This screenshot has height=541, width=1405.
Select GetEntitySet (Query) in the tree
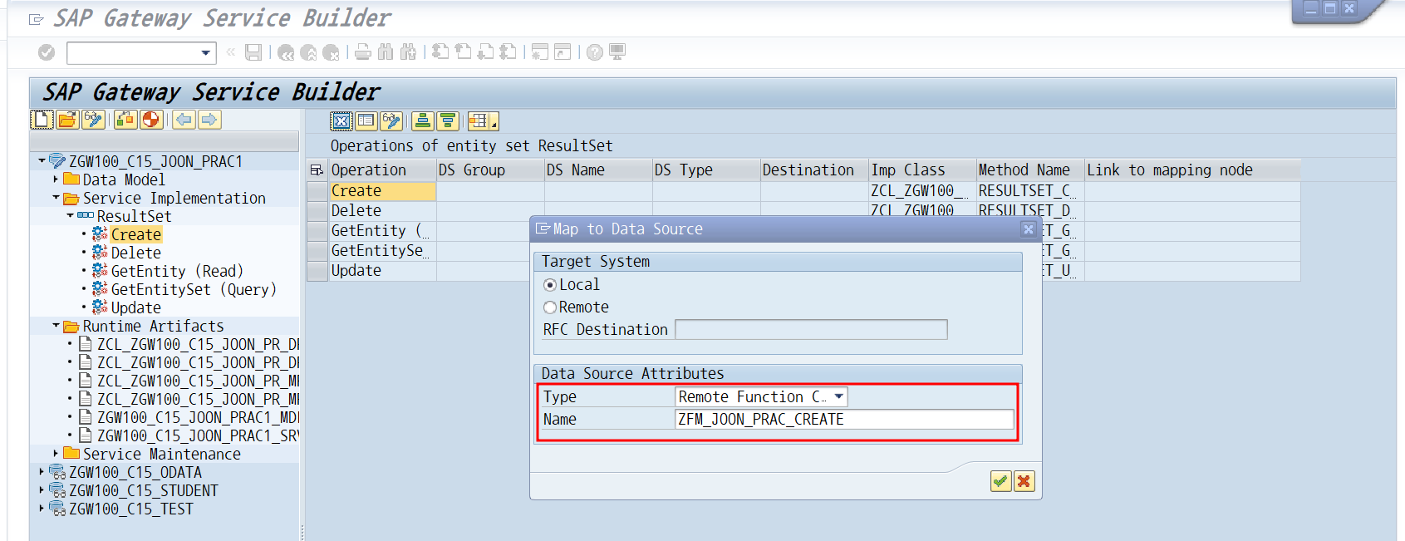tap(194, 289)
